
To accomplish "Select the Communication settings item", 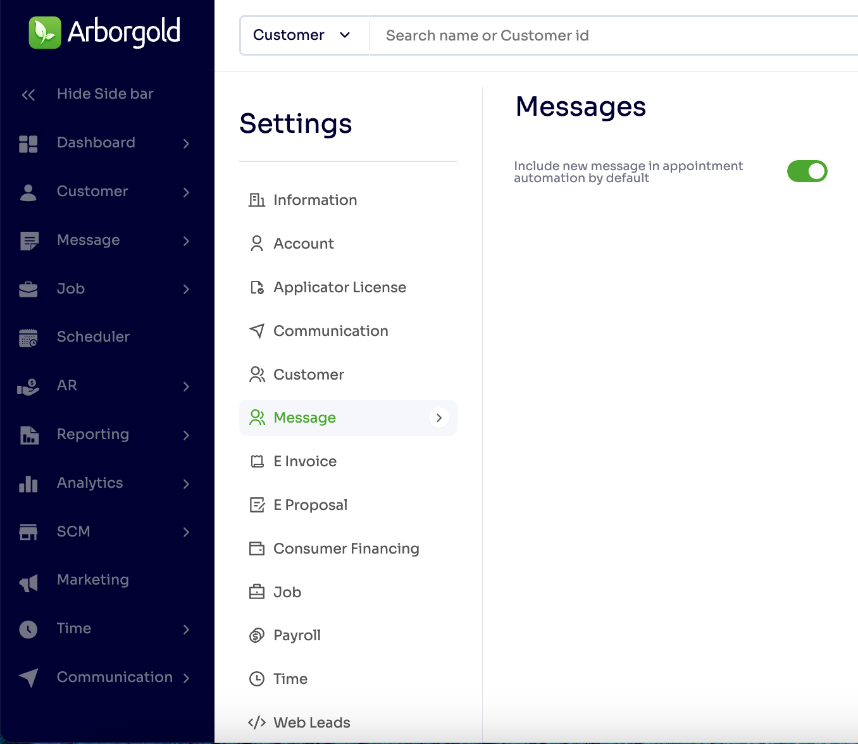I will pos(330,331).
